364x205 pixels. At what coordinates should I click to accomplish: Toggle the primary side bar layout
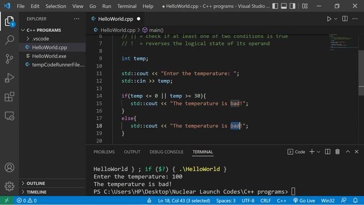(275, 6)
